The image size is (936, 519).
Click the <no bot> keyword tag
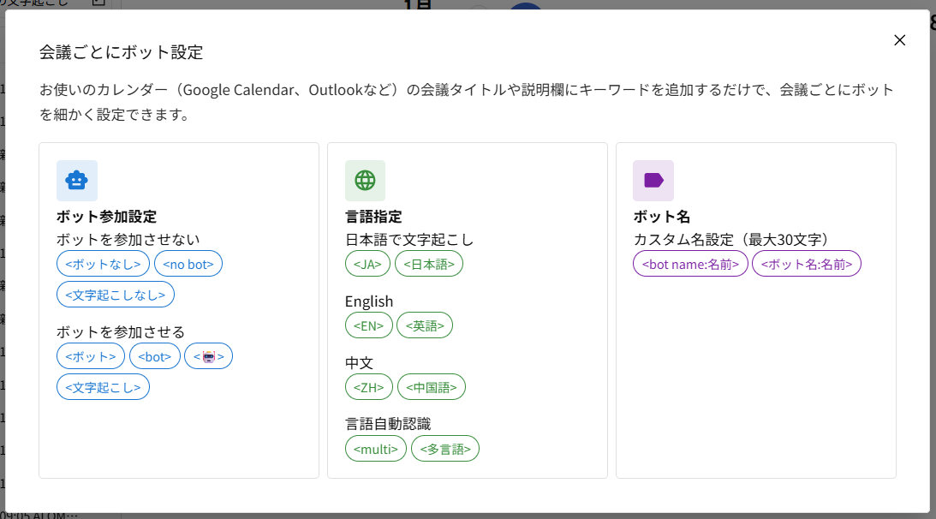click(x=188, y=264)
